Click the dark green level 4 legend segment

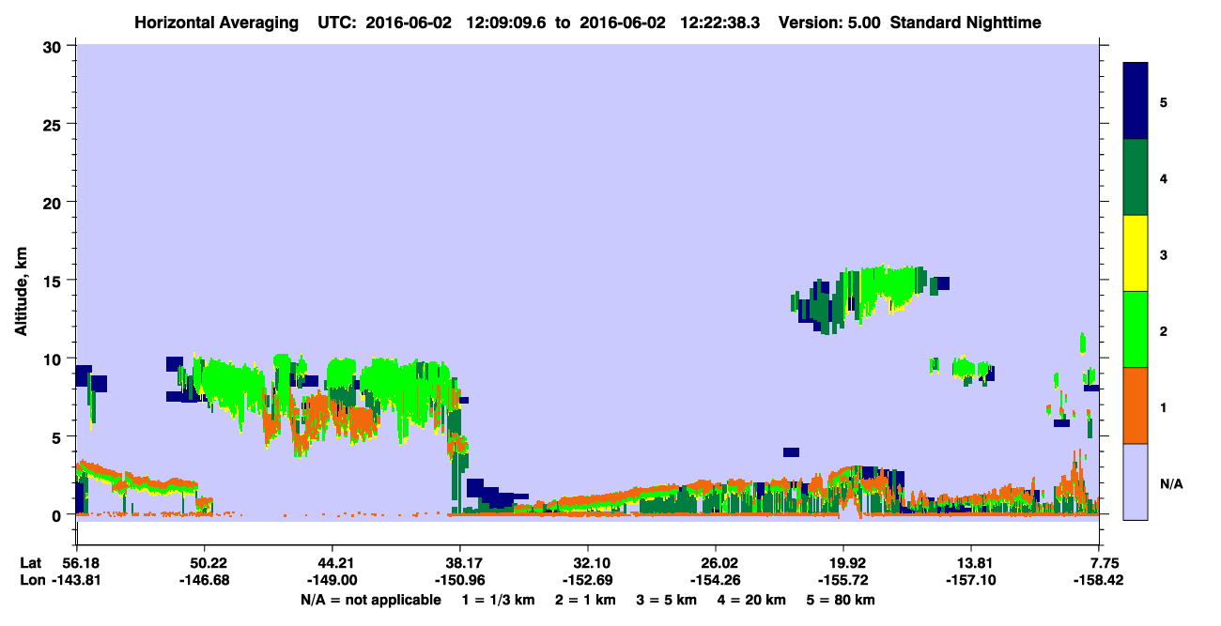click(x=1136, y=177)
